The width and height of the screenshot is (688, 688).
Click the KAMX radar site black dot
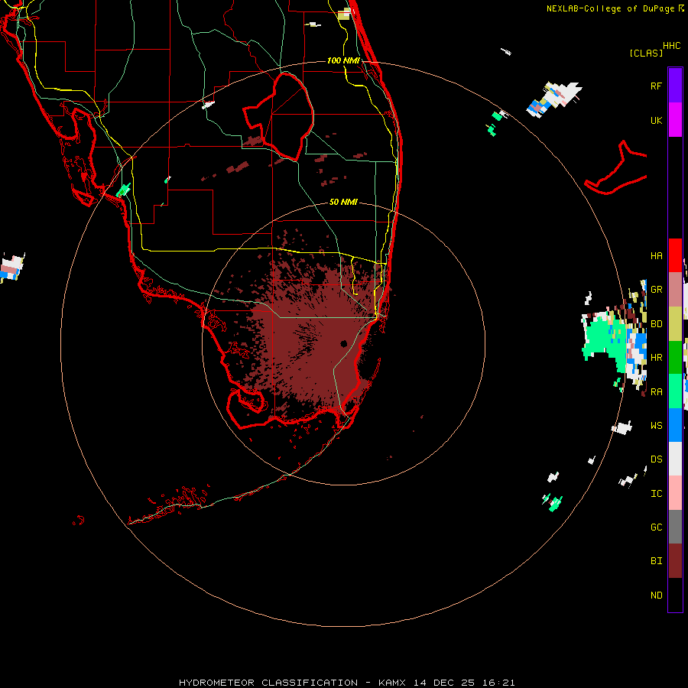343,343
